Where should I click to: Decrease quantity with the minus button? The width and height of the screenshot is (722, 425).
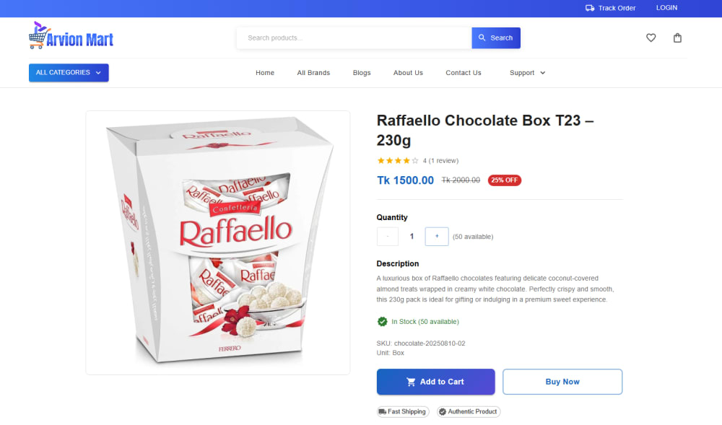[x=388, y=236]
